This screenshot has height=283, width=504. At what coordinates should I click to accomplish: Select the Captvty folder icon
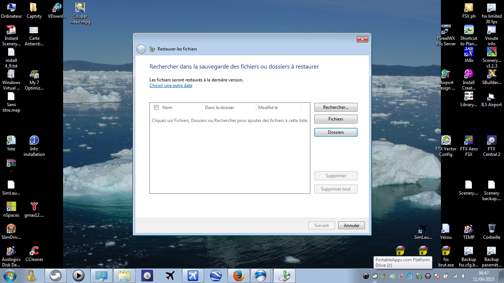[34, 11]
